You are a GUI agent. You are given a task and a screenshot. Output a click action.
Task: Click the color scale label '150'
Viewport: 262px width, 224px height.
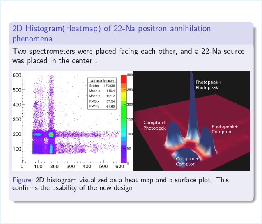pyautogui.click(x=130, y=119)
